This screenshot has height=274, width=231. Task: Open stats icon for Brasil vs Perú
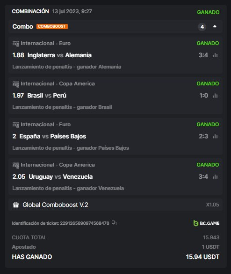pyautogui.click(x=215, y=96)
